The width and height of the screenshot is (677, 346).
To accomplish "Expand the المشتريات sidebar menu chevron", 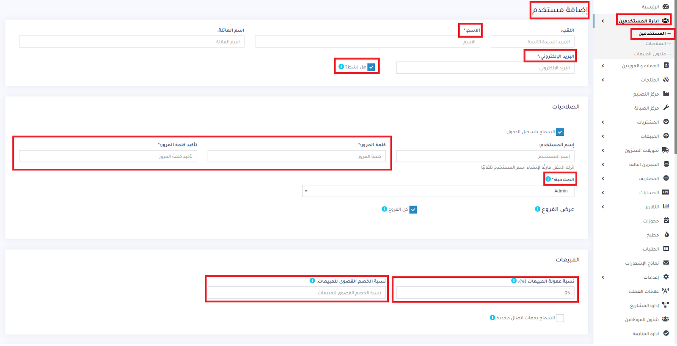I will point(603,122).
